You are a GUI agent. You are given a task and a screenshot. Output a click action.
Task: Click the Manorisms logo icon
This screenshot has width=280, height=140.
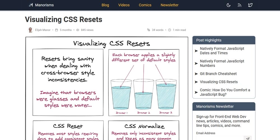click(31, 5)
